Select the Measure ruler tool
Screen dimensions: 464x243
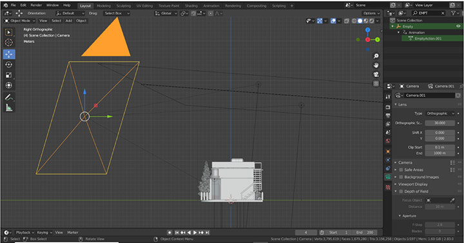point(9,108)
